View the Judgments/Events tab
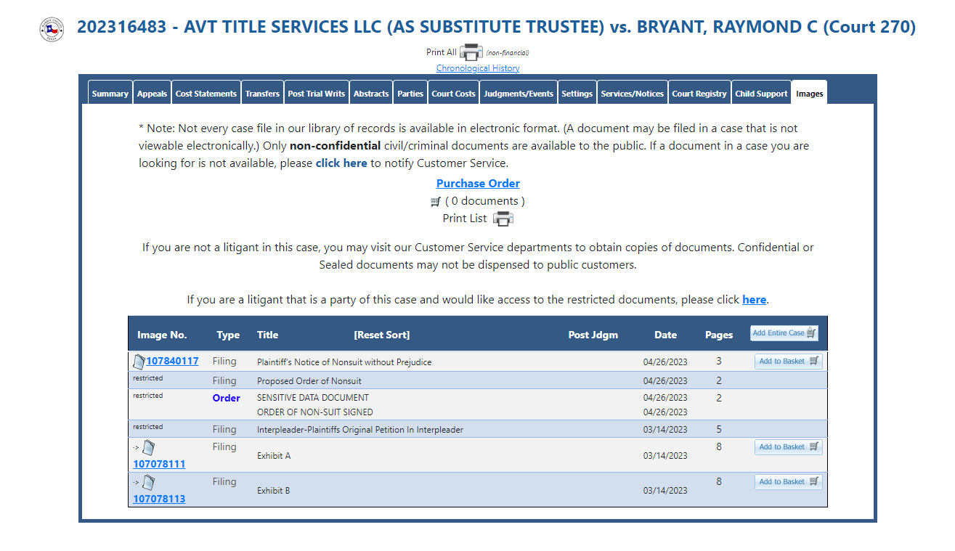The width and height of the screenshot is (955, 551). tap(519, 93)
